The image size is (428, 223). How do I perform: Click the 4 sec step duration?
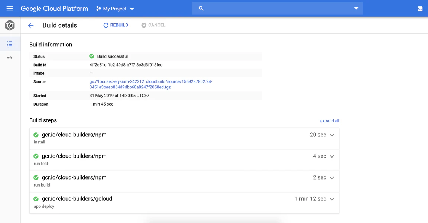(320, 156)
